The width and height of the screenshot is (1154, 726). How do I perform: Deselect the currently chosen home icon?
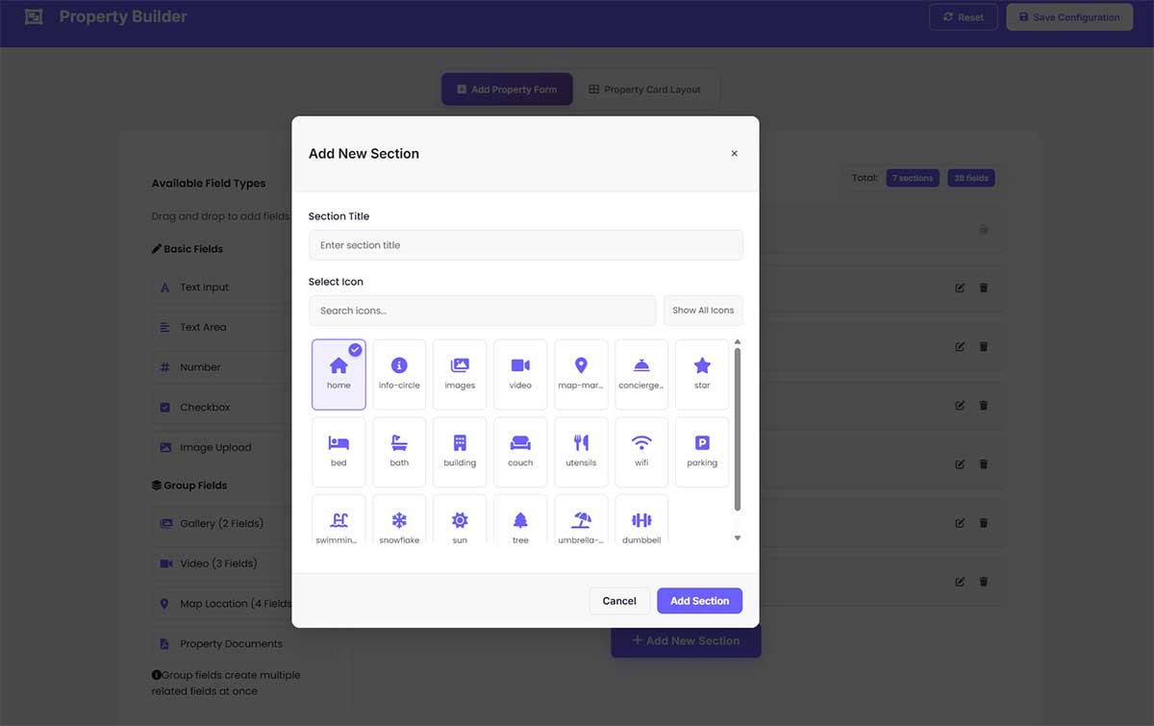pos(339,373)
